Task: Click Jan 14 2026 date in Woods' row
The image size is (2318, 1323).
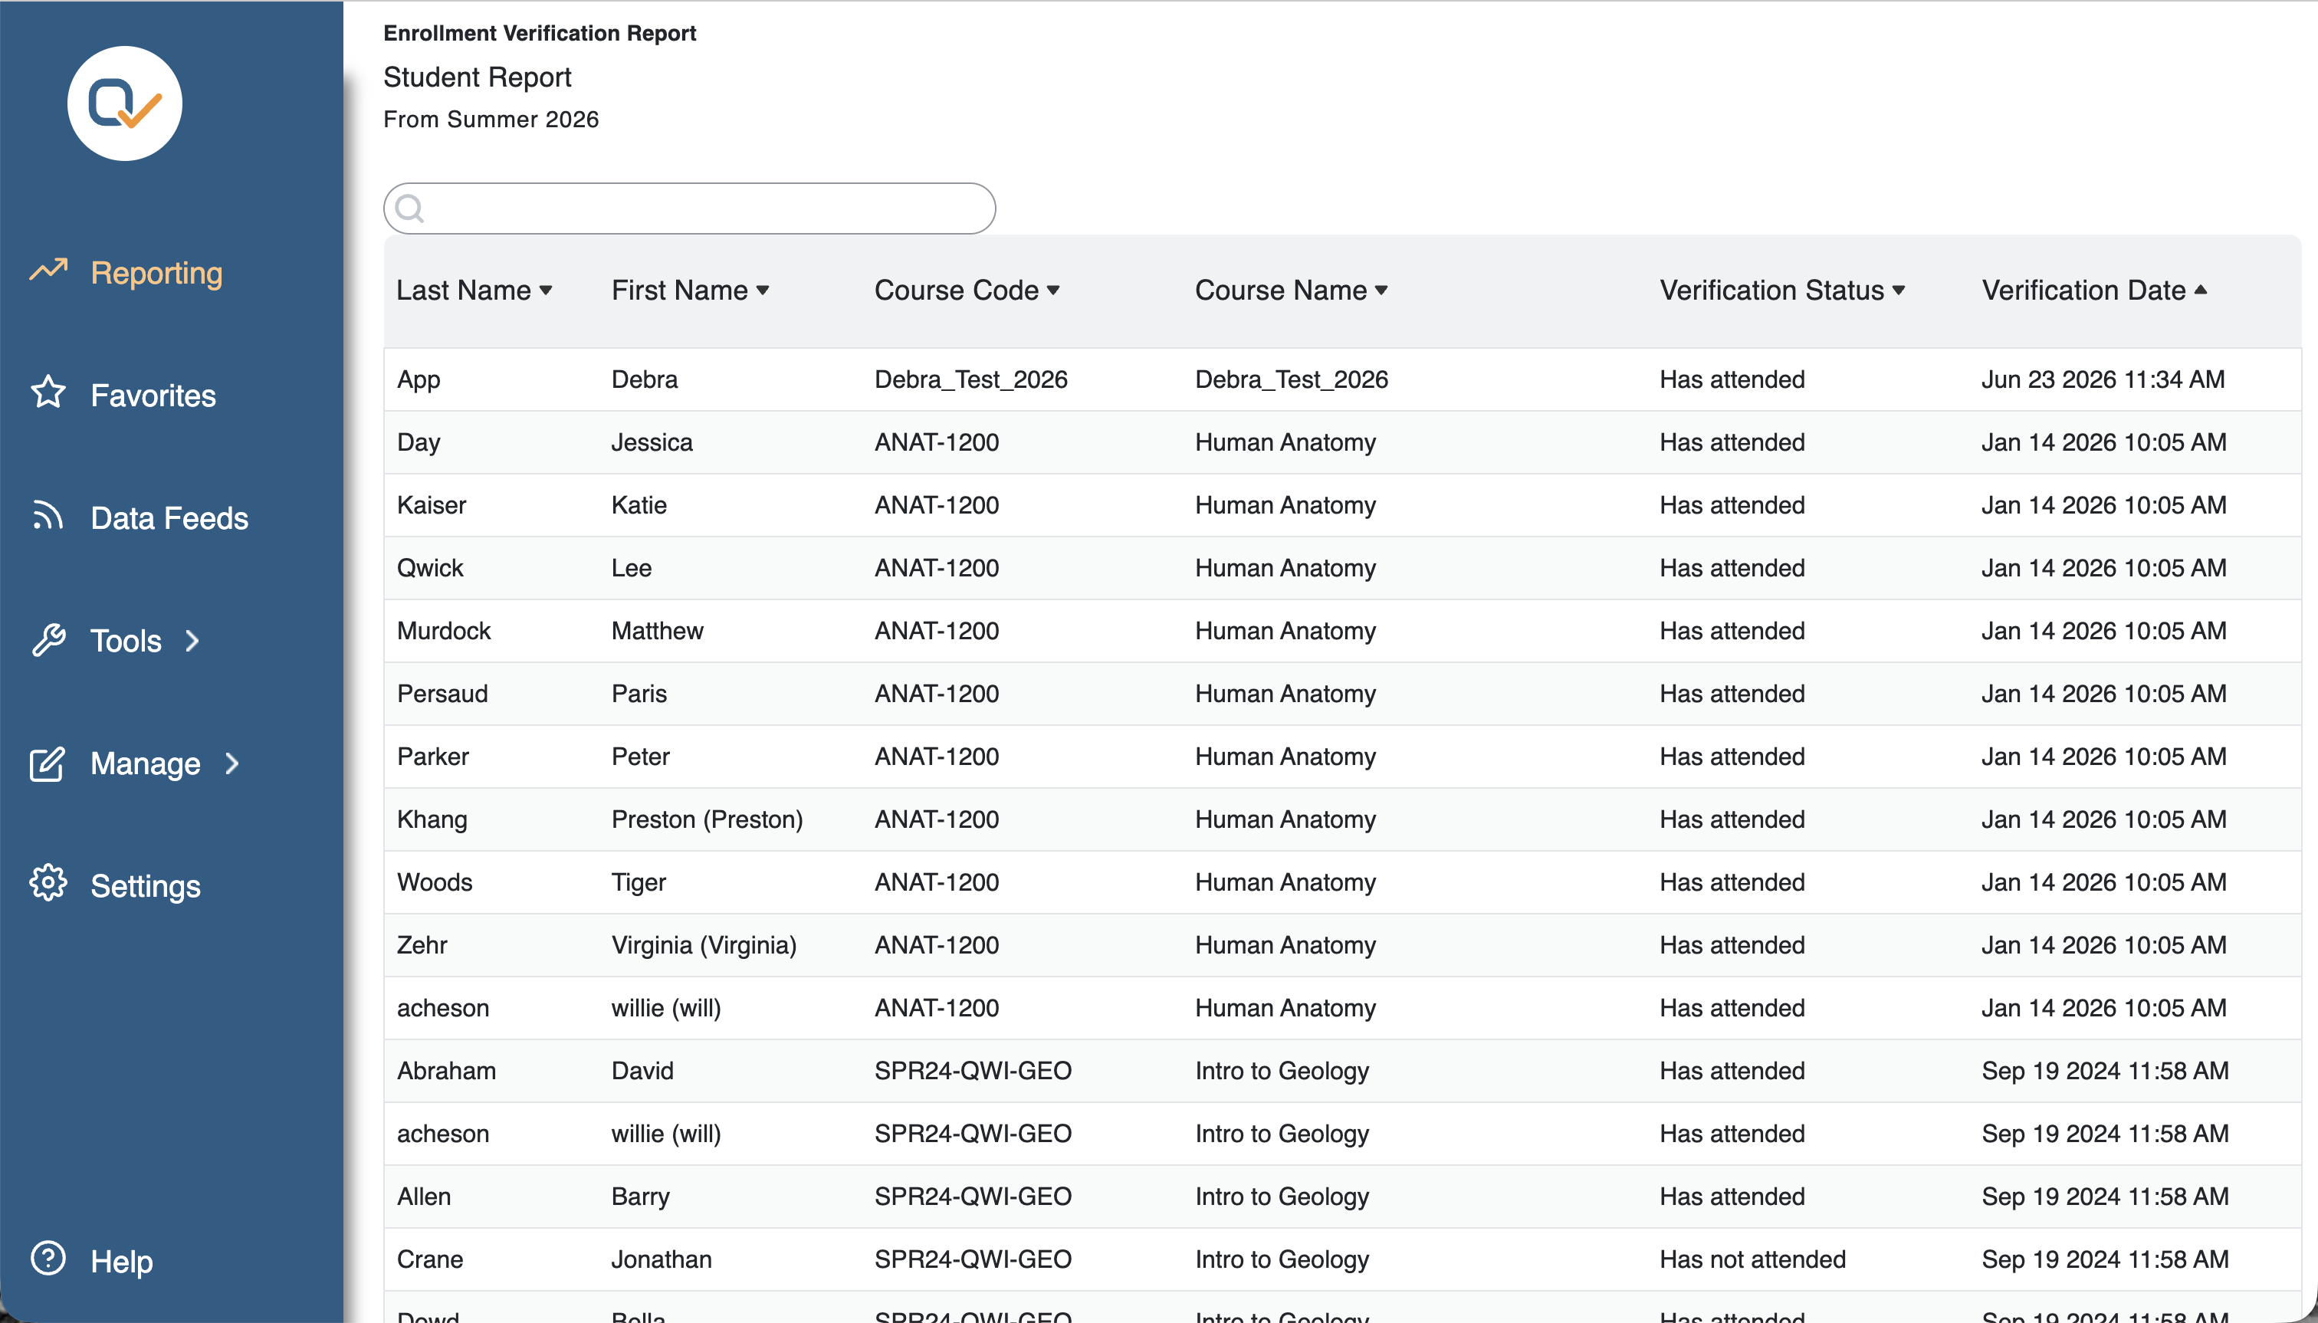Action: 2103,882
